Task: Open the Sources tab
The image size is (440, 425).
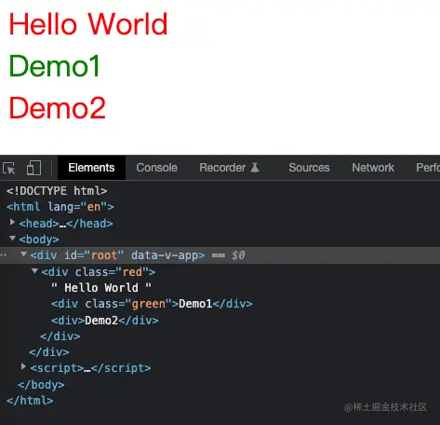Action: [x=309, y=168]
